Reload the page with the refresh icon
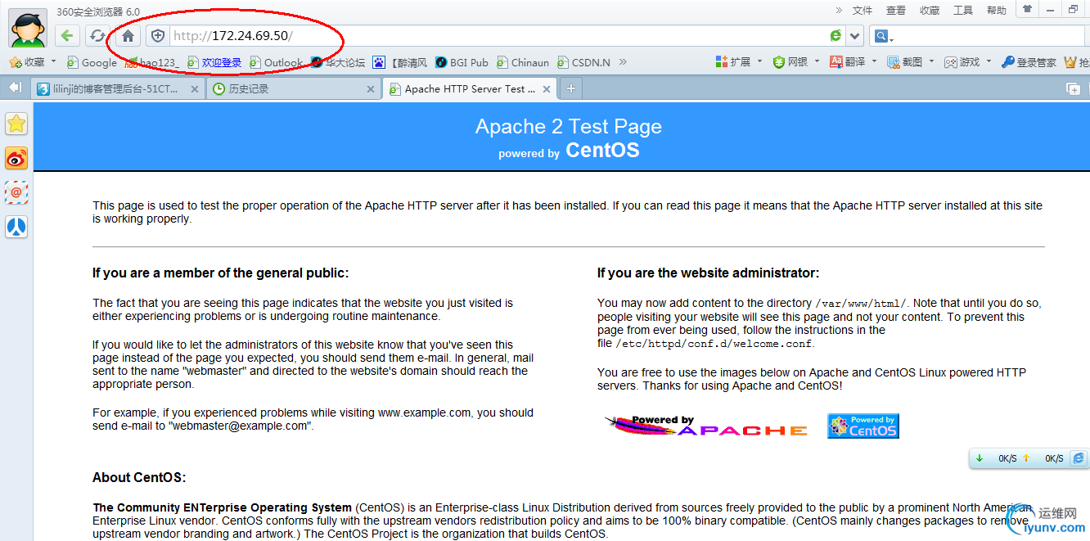1090x541 pixels. (97, 36)
